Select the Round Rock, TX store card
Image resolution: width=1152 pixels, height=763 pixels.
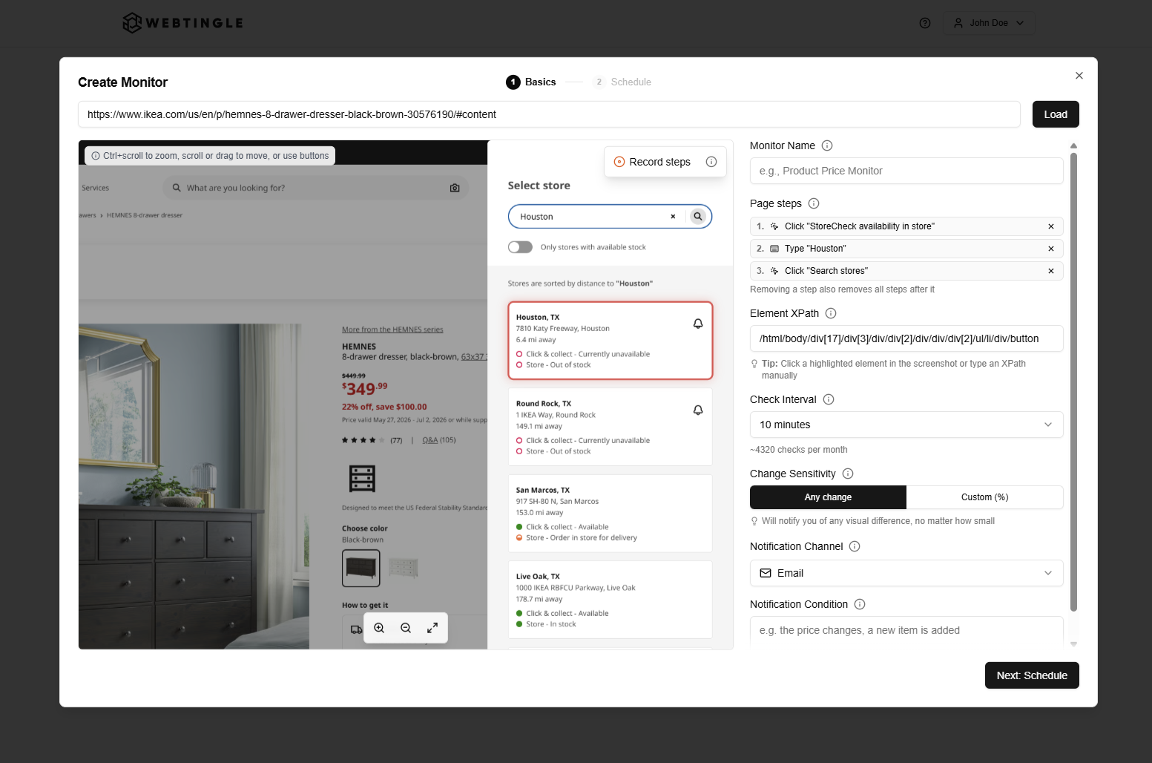click(x=610, y=427)
